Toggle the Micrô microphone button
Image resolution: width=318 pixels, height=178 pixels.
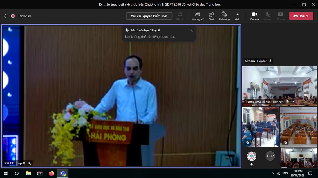pyautogui.click(x=267, y=16)
